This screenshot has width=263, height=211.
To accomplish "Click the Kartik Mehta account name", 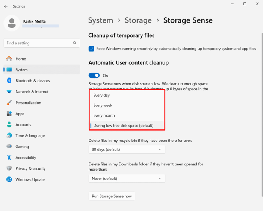I will pos(35,21).
